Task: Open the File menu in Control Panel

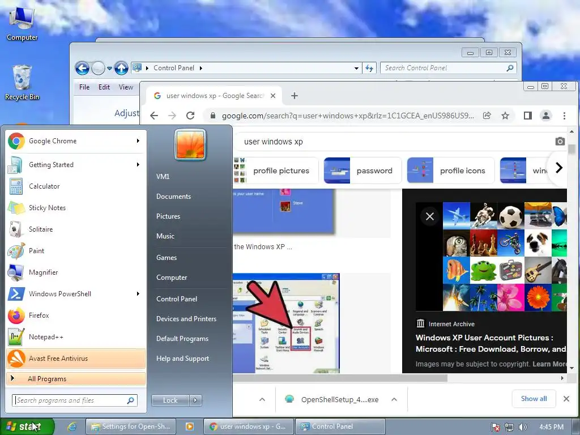Action: (x=84, y=87)
